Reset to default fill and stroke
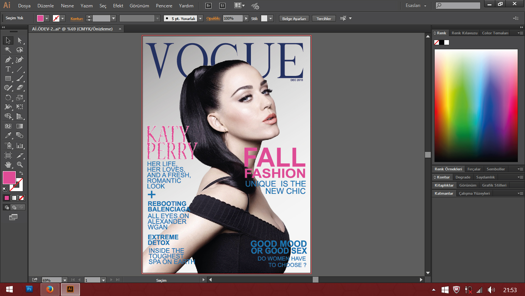 (5, 189)
